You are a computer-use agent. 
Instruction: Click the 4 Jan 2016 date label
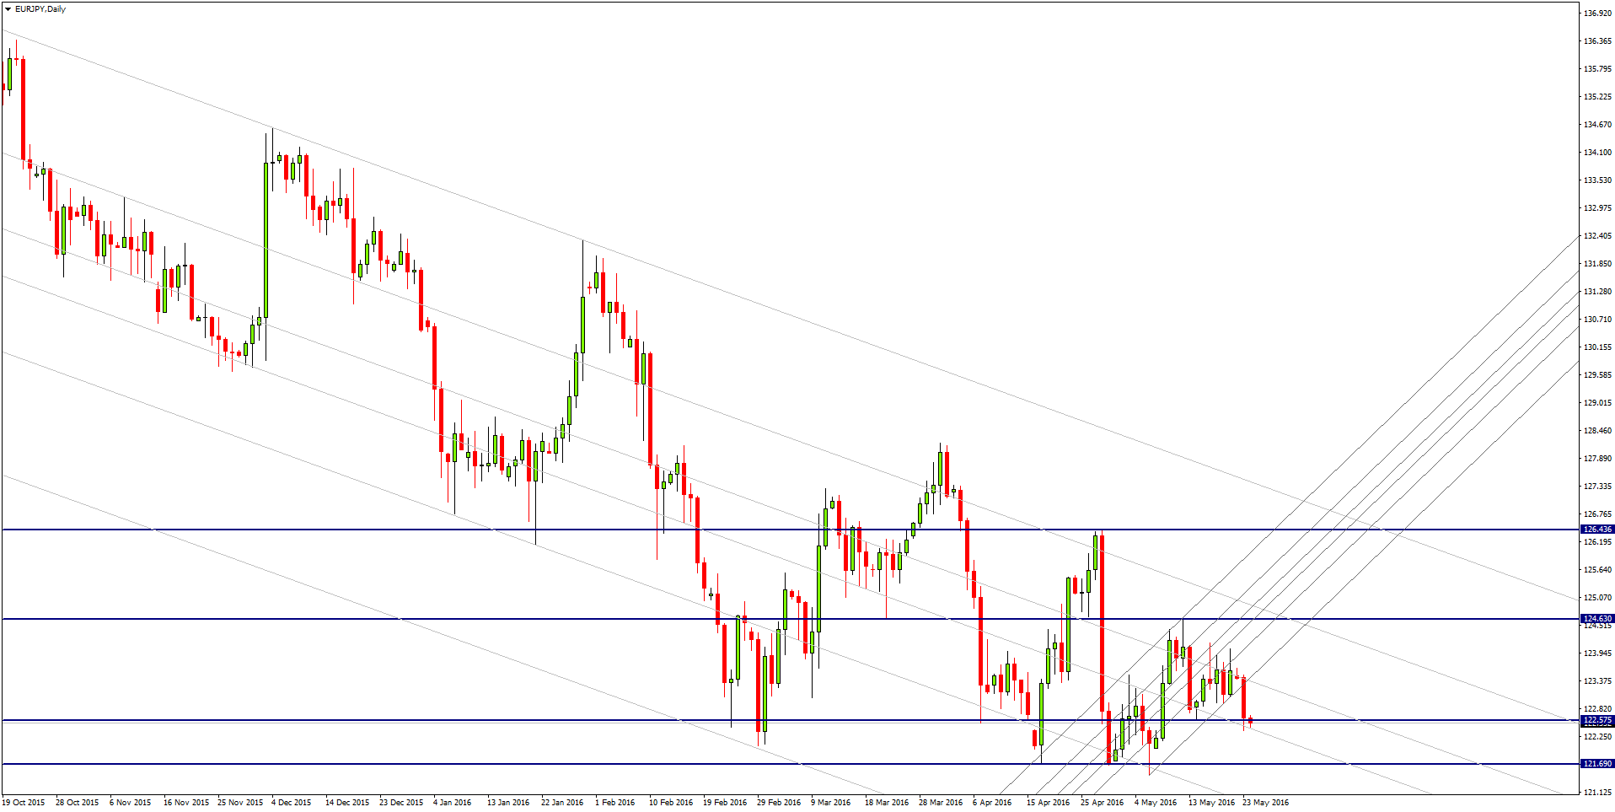(453, 803)
